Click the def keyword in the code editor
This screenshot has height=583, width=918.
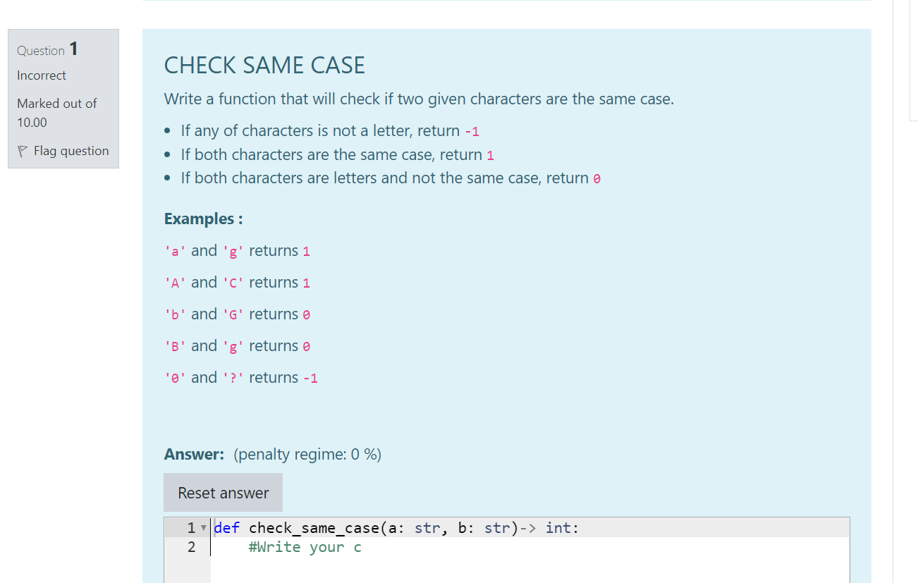(x=226, y=527)
